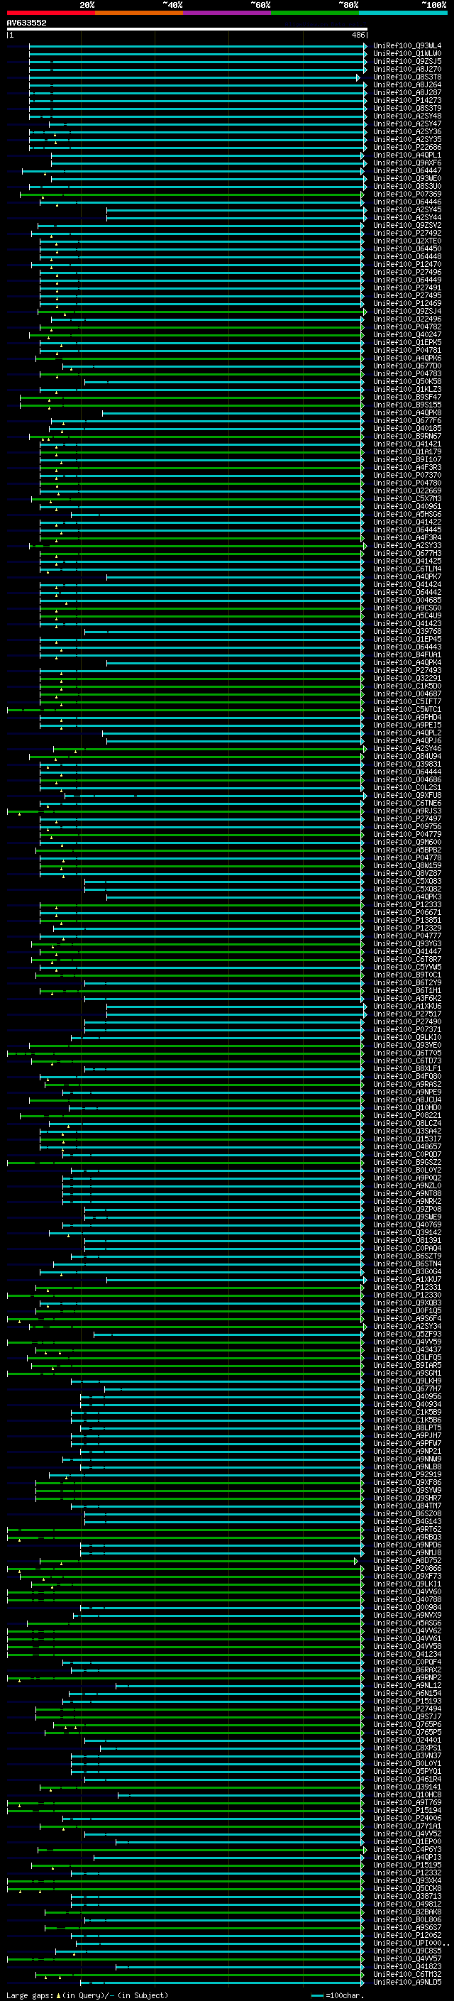Open UniRef100_P14273 hit

[406, 100]
